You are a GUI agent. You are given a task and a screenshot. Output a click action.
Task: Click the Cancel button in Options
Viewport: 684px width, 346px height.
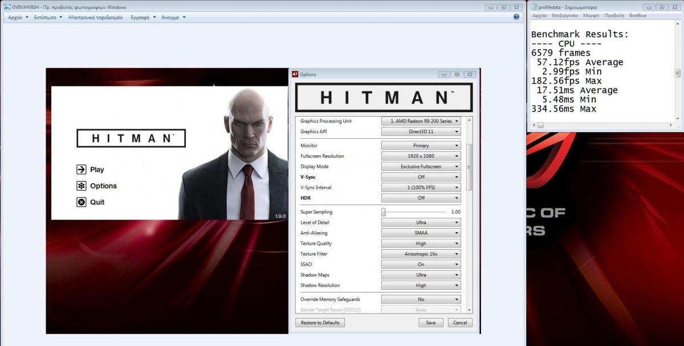coord(460,323)
